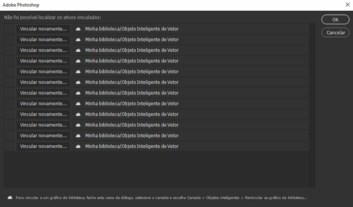
Task: Click Vincular novamente in the last row
Action: pyautogui.click(x=43, y=146)
